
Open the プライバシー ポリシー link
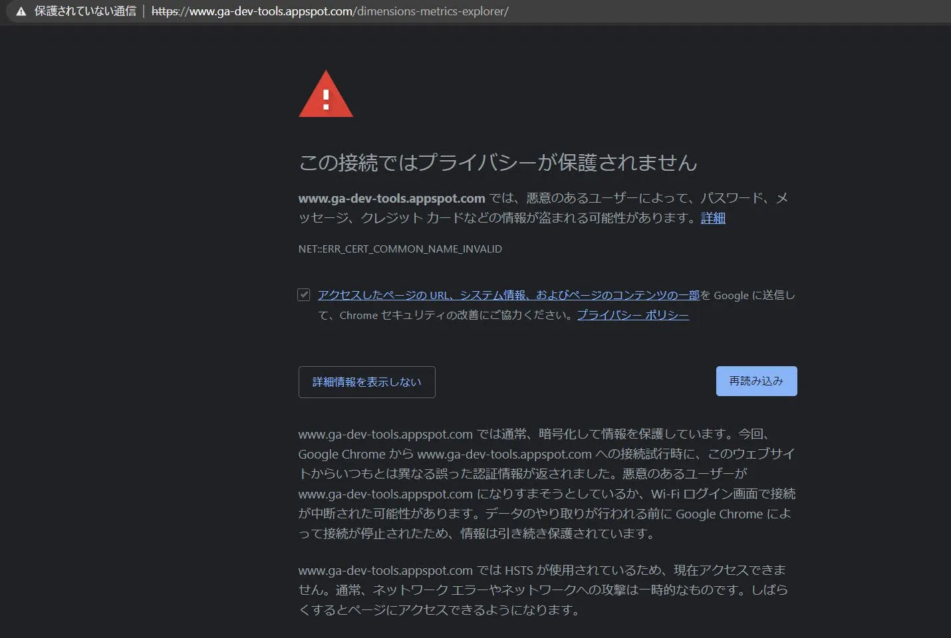pos(632,315)
